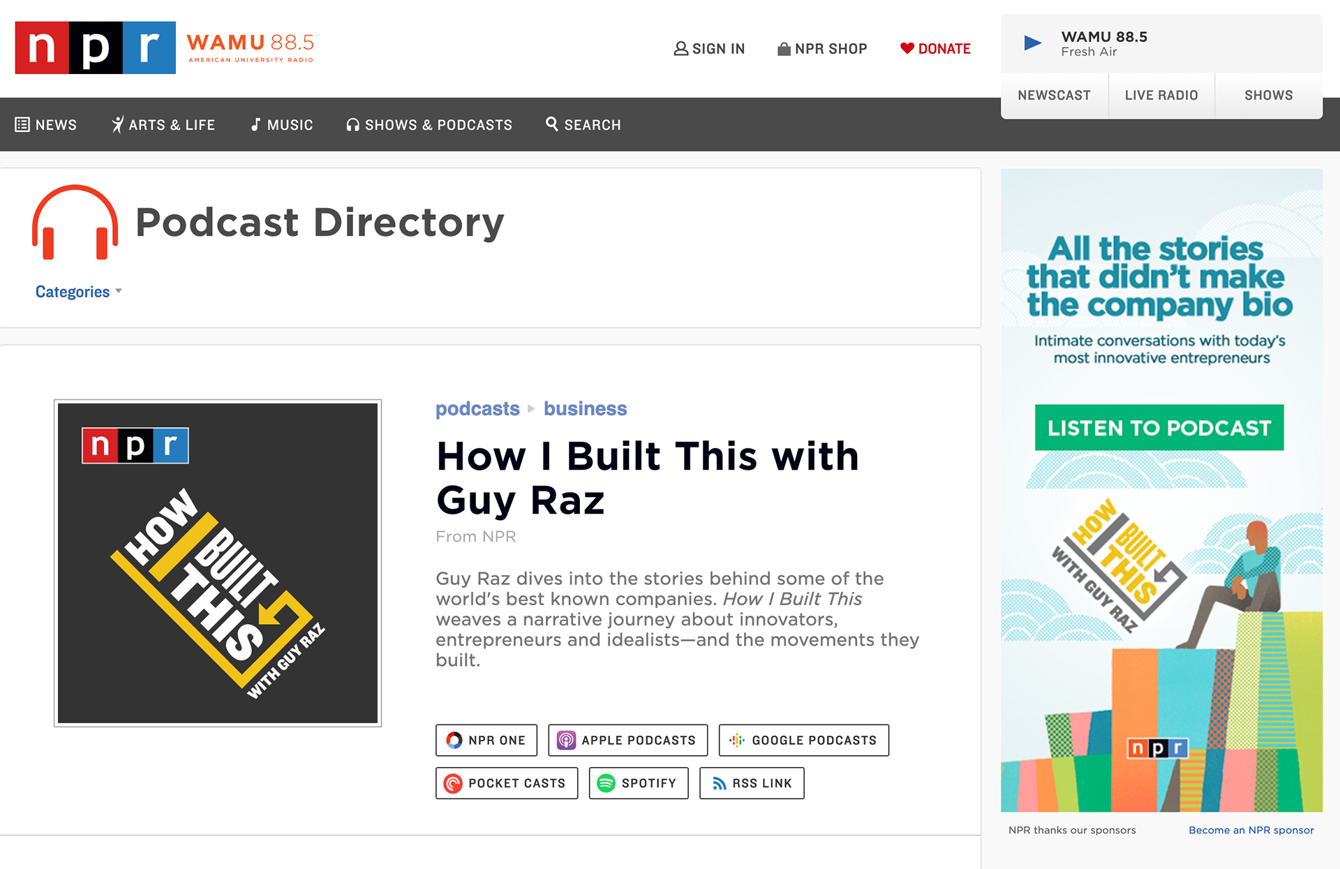Click the RSS feed icon

(x=720, y=784)
